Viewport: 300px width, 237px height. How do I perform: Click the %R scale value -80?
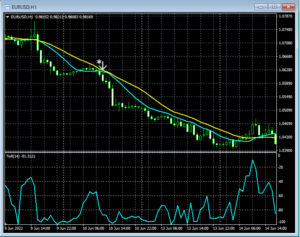pyautogui.click(x=280, y=210)
